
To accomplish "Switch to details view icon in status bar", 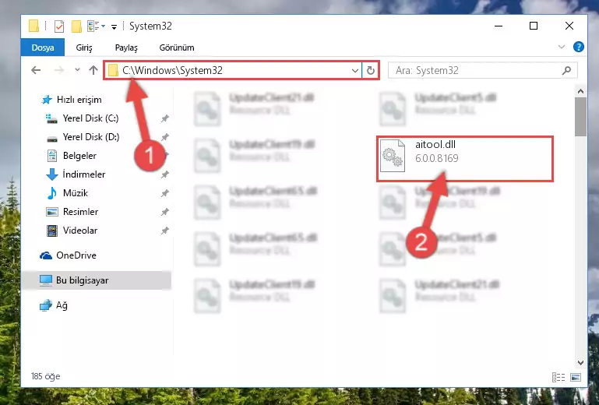I will [558, 378].
